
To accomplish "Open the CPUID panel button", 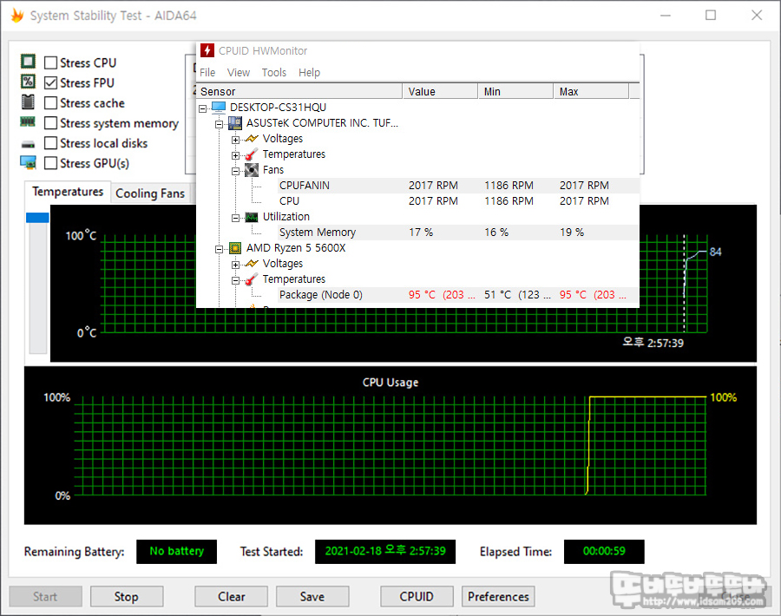I will 417,596.
